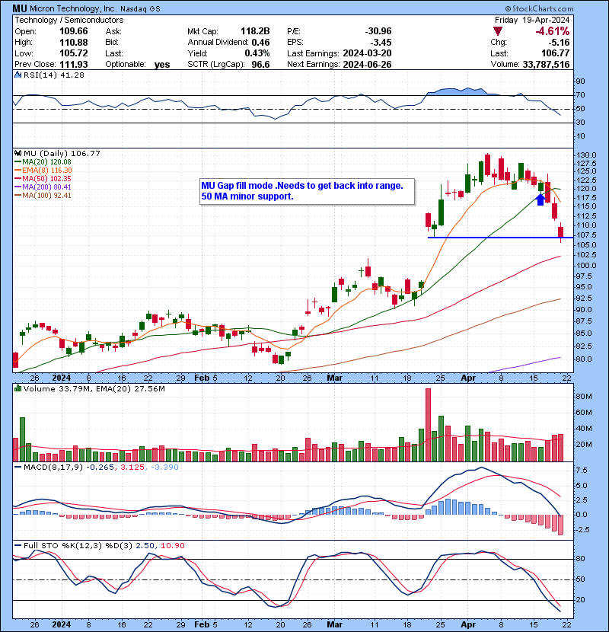
Task: Click the Micron Technology, Inc. company name
Action: point(74,8)
